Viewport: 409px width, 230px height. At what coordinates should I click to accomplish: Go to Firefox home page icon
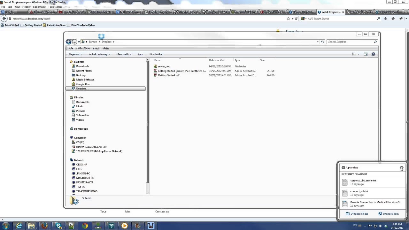393,19
